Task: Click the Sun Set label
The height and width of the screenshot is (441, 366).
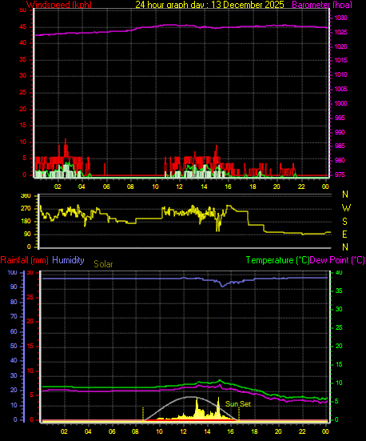Action: (x=238, y=404)
